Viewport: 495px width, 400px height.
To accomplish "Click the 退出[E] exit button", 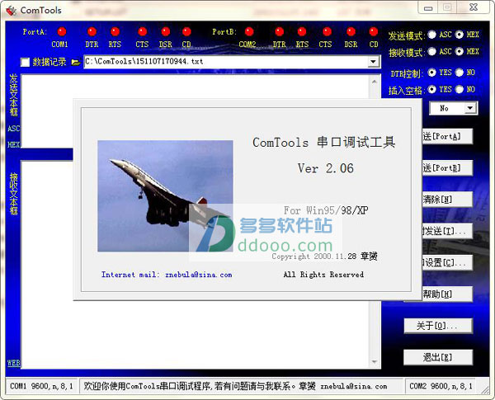I will click(438, 357).
